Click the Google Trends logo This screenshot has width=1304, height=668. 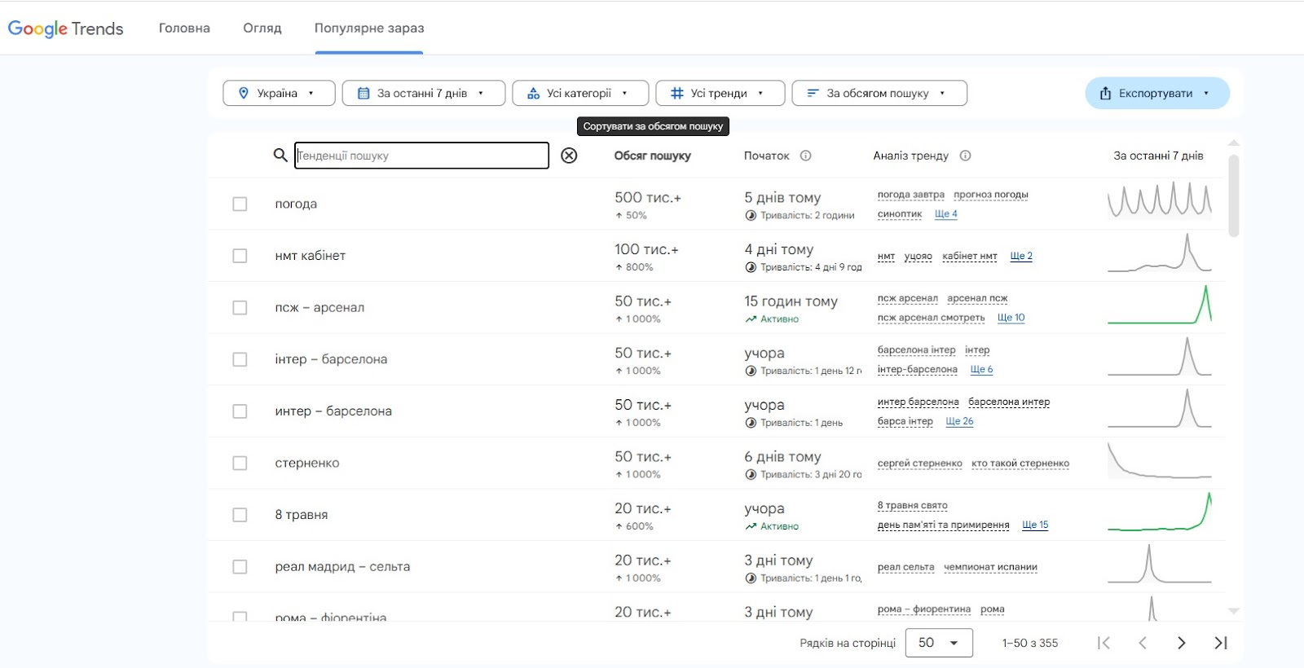click(65, 29)
